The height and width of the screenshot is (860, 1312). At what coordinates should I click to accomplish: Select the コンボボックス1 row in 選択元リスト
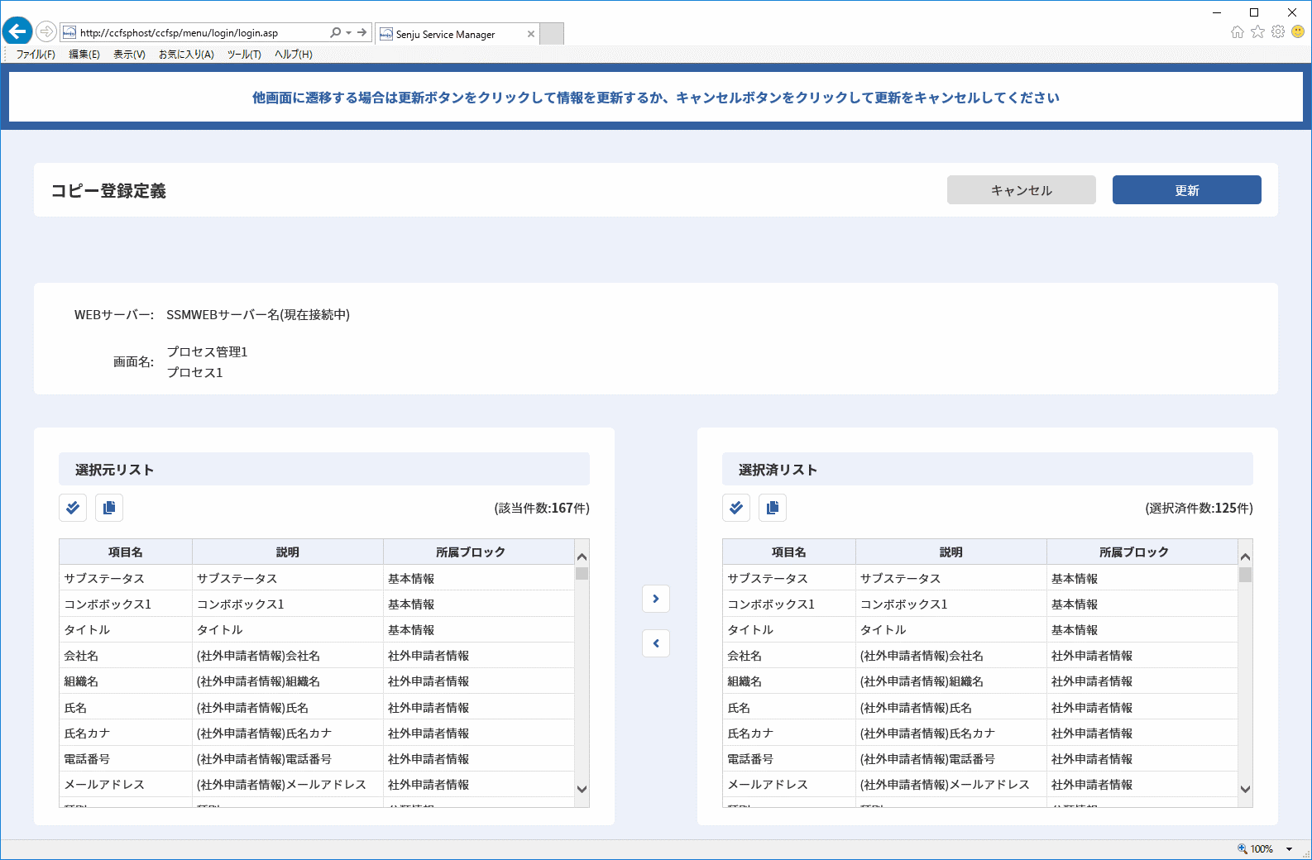pyautogui.click(x=317, y=604)
